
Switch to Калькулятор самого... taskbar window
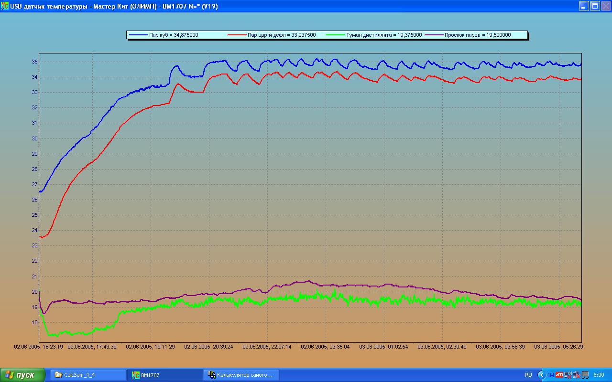[241, 375]
